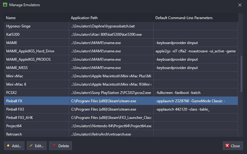This screenshot has height=154, width=247.
Task: Click MAME_AppleIIGS_PRODOS row's mame.exe path
Action: point(96,59)
